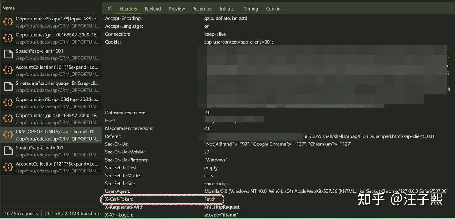
Task: Click the X-Csrf-Token header name
Action: click(x=119, y=199)
